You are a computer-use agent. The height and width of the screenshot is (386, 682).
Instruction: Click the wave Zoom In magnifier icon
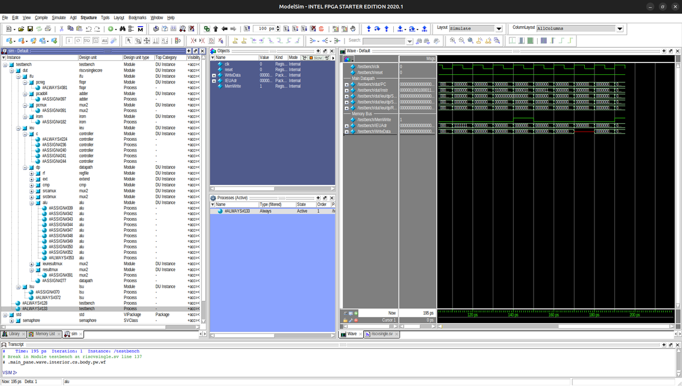coord(452,41)
